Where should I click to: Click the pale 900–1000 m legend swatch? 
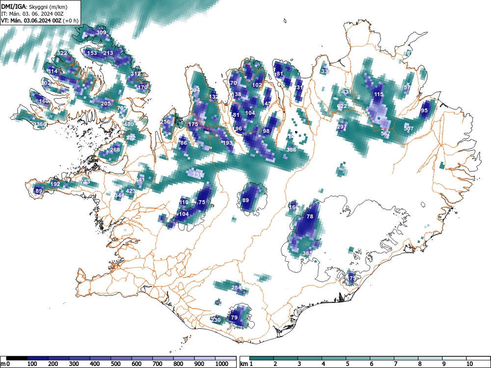[205, 358]
